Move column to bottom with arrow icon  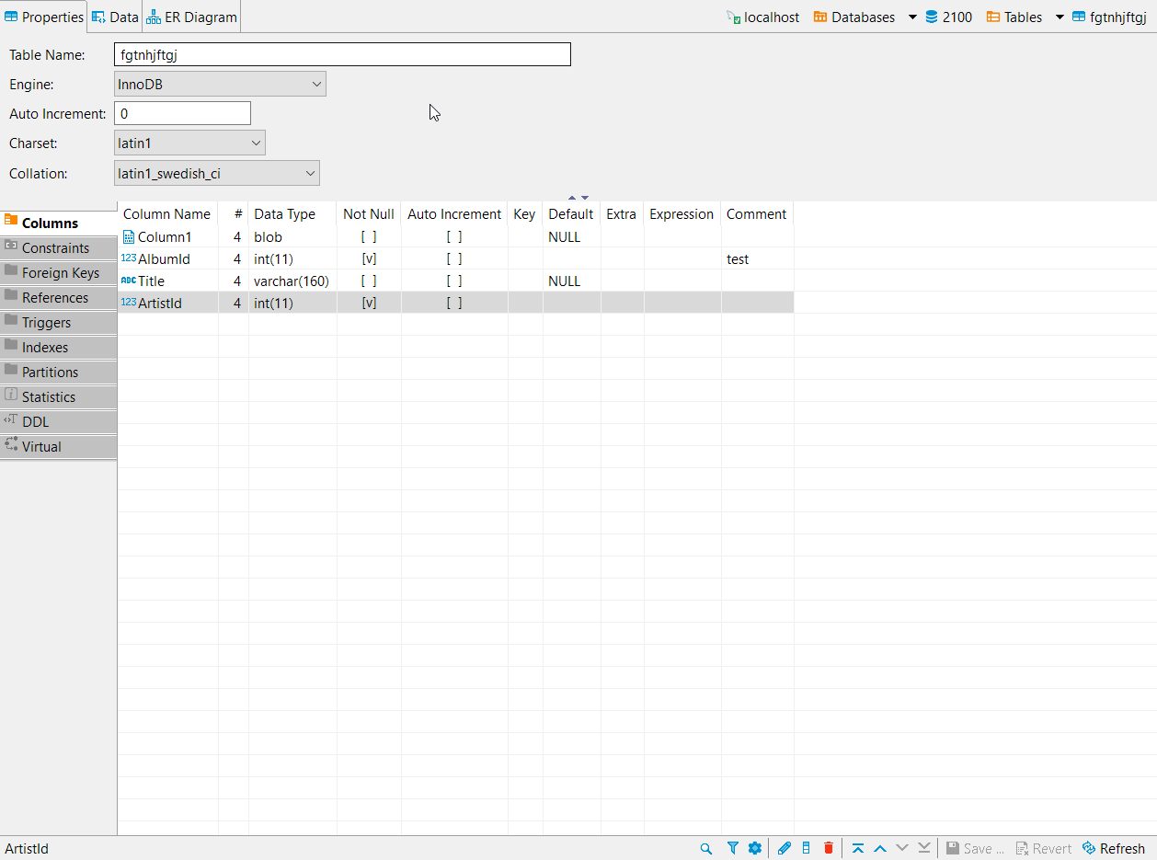tap(924, 847)
